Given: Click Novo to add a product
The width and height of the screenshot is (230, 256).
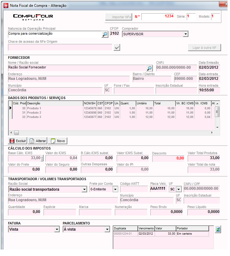Looking at the screenshot, I should (58, 141).
